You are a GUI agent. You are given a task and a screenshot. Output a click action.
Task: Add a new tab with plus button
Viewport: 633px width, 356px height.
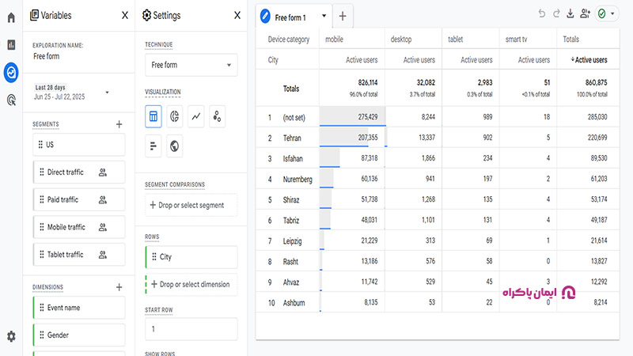(x=343, y=16)
